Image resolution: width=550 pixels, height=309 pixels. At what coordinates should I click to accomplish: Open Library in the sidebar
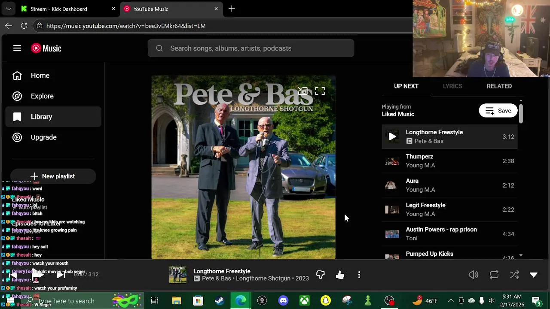coord(53,117)
